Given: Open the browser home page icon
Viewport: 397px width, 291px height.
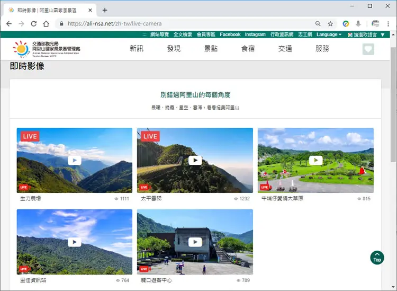Looking at the screenshot, I should [46, 24].
